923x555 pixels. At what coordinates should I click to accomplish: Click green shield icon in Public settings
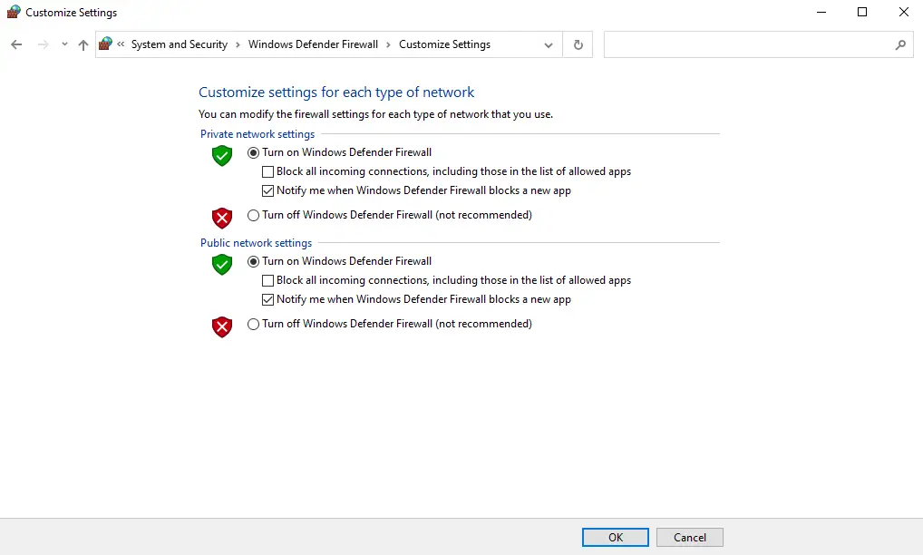click(222, 265)
